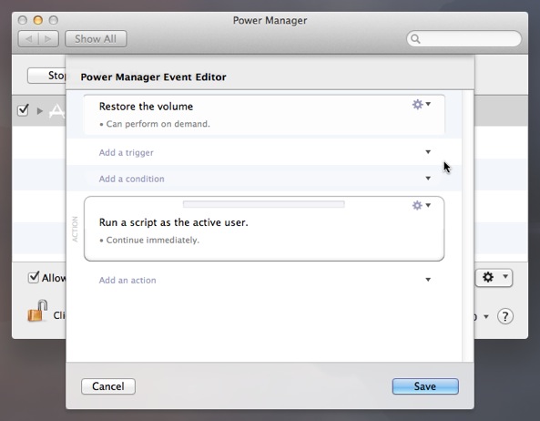Go back with the left arrow button
This screenshot has height=421, width=540.
click(x=28, y=39)
